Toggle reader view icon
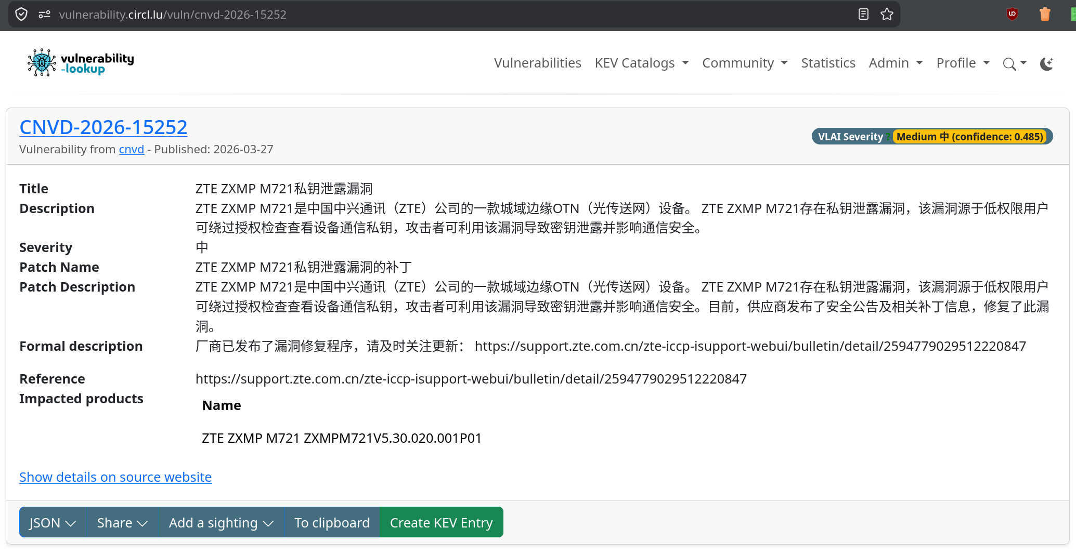 point(863,14)
